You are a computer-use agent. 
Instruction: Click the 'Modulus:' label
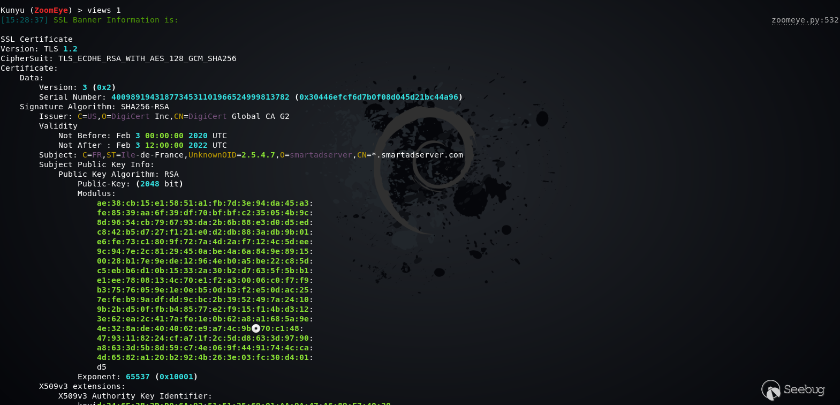[x=96, y=193]
